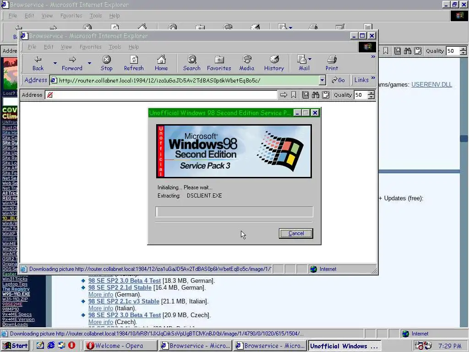Image resolution: width=469 pixels, height=352 pixels.
Task: Open Search pane in front IE toolbar
Action: [x=192, y=63]
